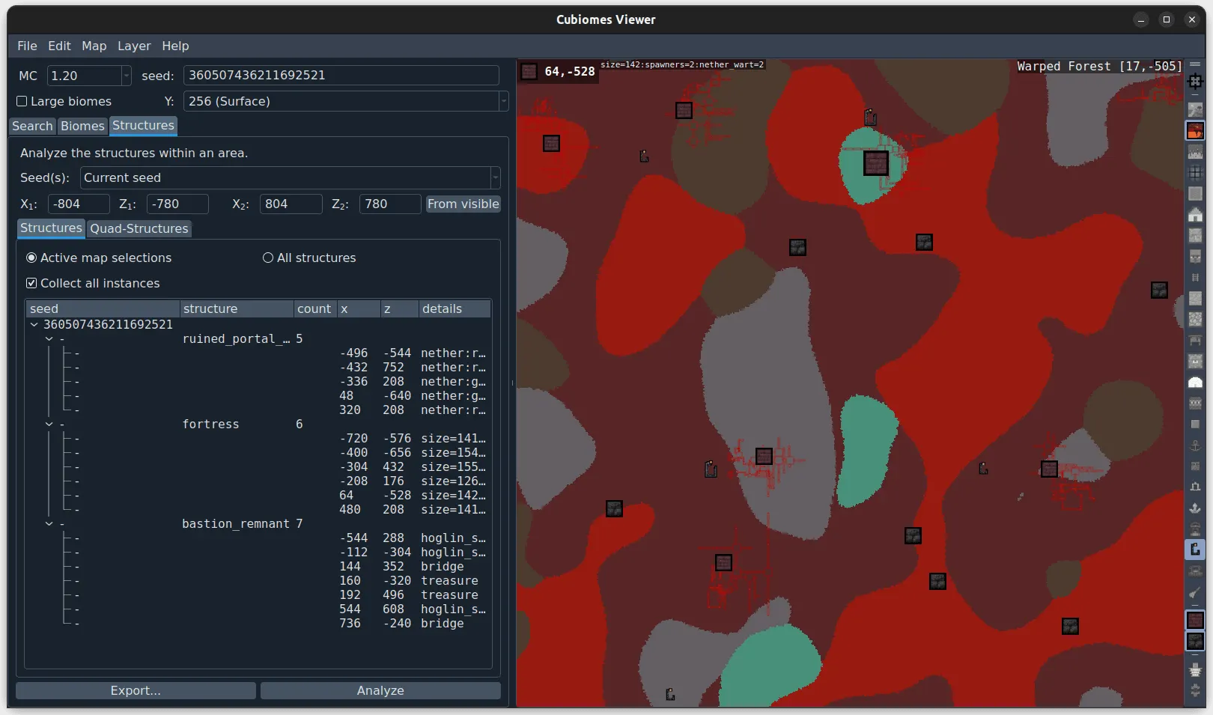Switch to the Quad-Structures tab
The image size is (1213, 715).
point(139,228)
